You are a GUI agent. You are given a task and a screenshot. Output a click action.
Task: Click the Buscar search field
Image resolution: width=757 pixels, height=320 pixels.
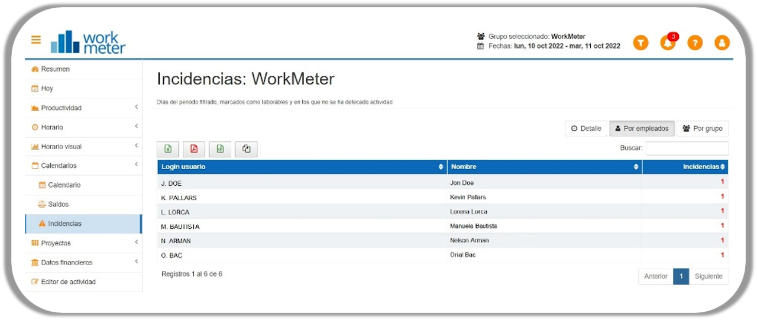tap(687, 148)
